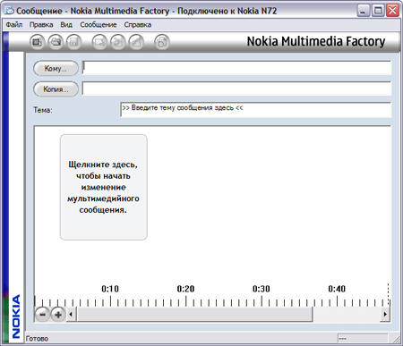Minimize the Nokia Multimedia Factory window
This screenshot has height=346, width=403.
363,11
